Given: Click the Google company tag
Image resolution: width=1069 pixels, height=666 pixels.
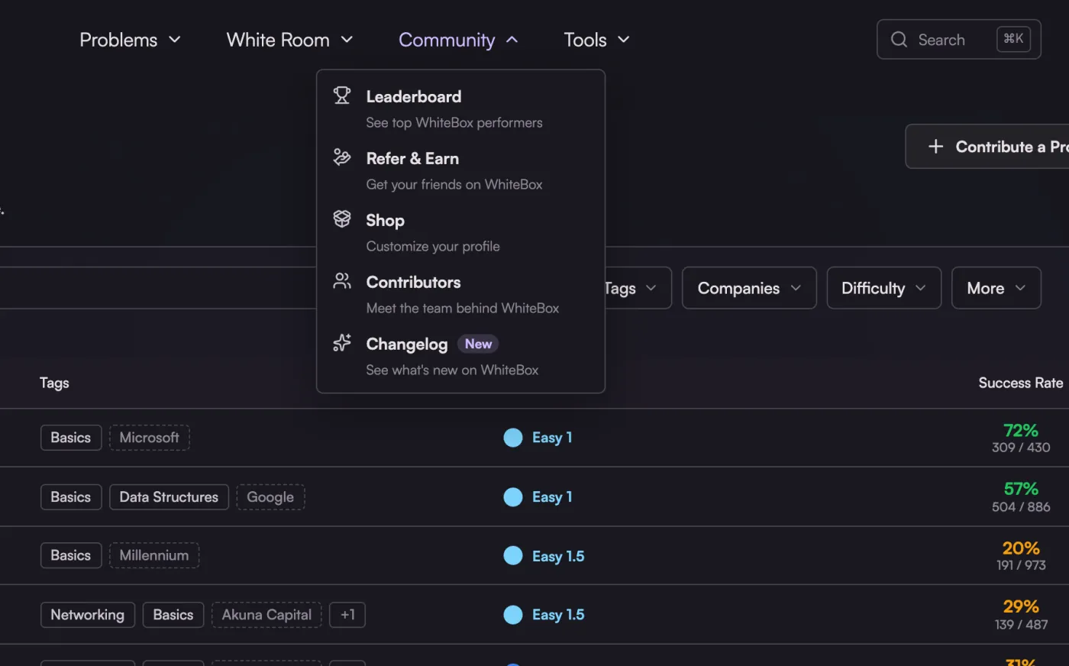Looking at the screenshot, I should pyautogui.click(x=270, y=497).
